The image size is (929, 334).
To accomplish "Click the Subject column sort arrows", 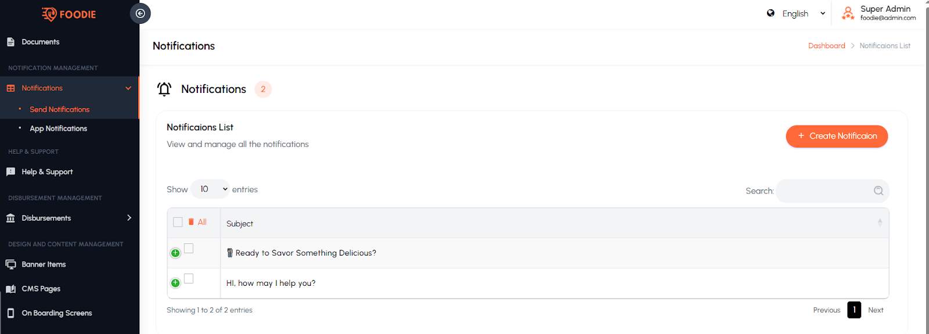I will click(880, 222).
